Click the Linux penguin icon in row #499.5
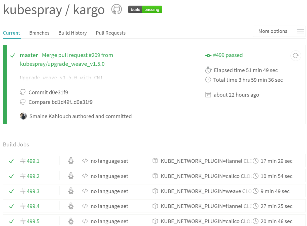 point(71,221)
